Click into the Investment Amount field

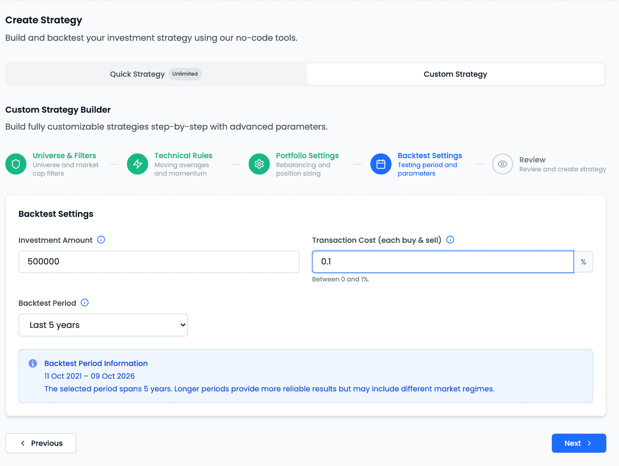[159, 262]
